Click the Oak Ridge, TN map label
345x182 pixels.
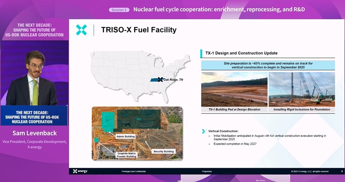click(173, 80)
